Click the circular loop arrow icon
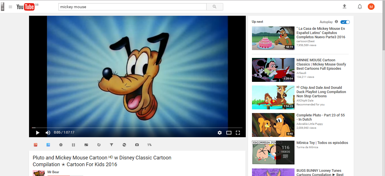 99,145
